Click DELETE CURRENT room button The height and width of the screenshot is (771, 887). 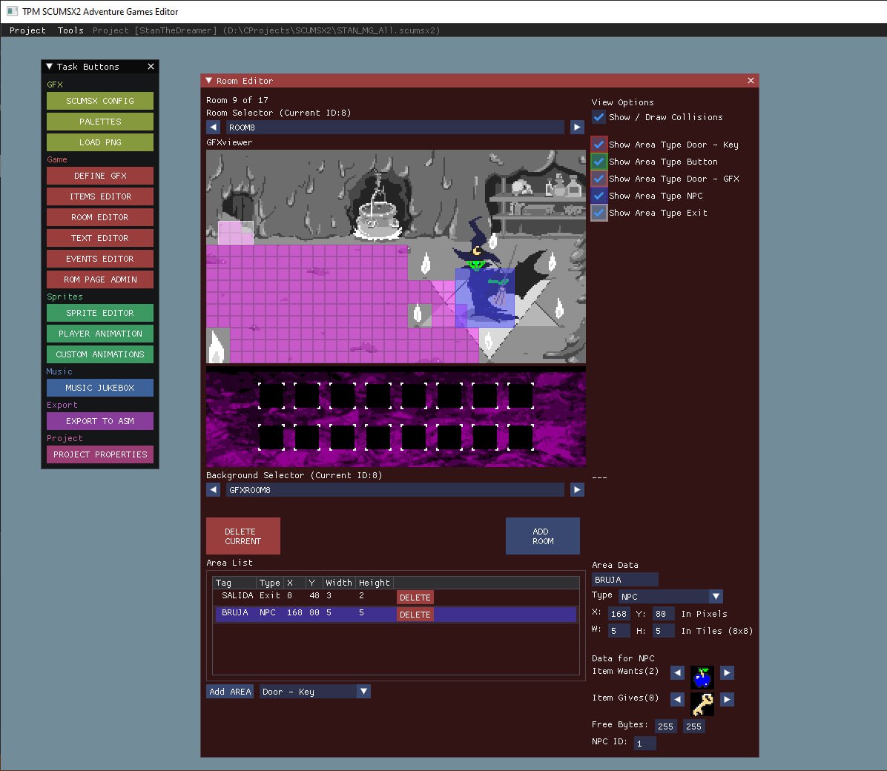[x=243, y=536]
